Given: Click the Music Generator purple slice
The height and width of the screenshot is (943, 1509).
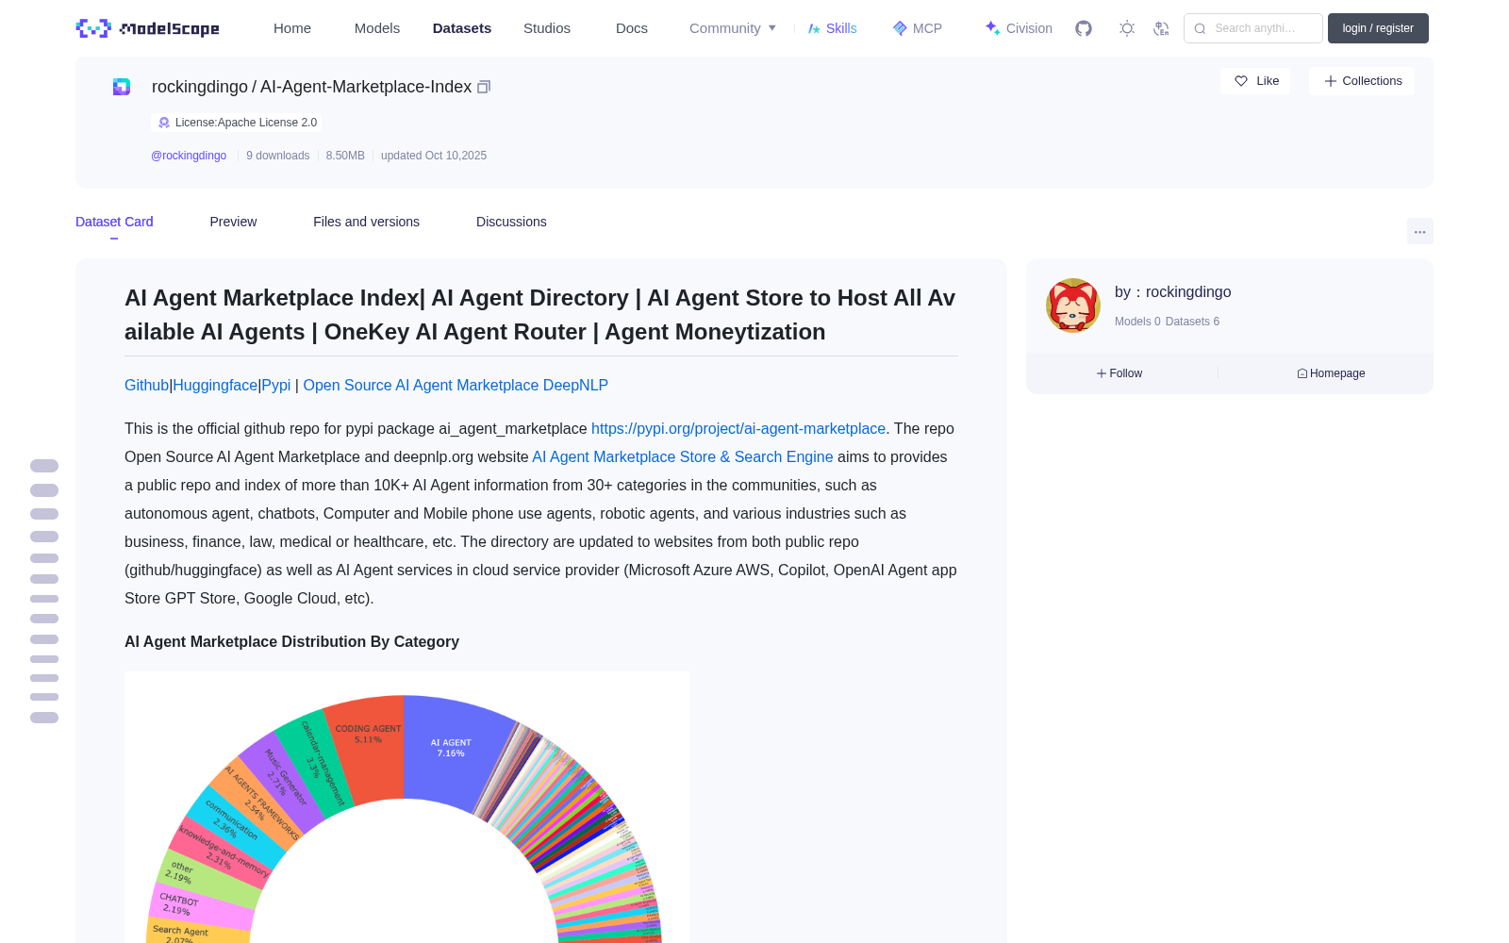Looking at the screenshot, I should pos(281,783).
